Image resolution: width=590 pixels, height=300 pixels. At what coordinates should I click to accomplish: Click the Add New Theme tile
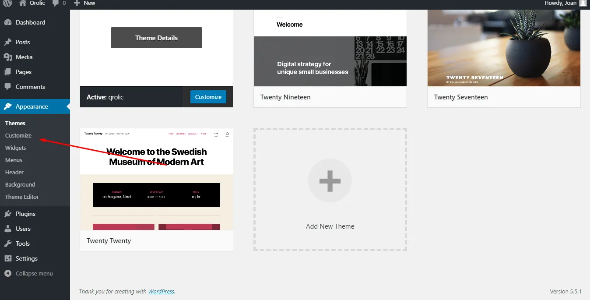point(330,189)
